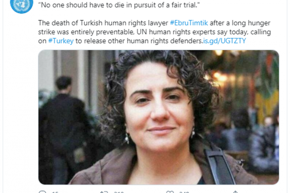This screenshot has height=193, width=290.
Task: Click the reply count showing 15
Action: point(55,192)
